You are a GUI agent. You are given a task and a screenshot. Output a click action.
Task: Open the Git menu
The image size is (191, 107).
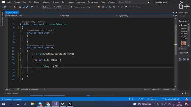click(x=30, y=2)
